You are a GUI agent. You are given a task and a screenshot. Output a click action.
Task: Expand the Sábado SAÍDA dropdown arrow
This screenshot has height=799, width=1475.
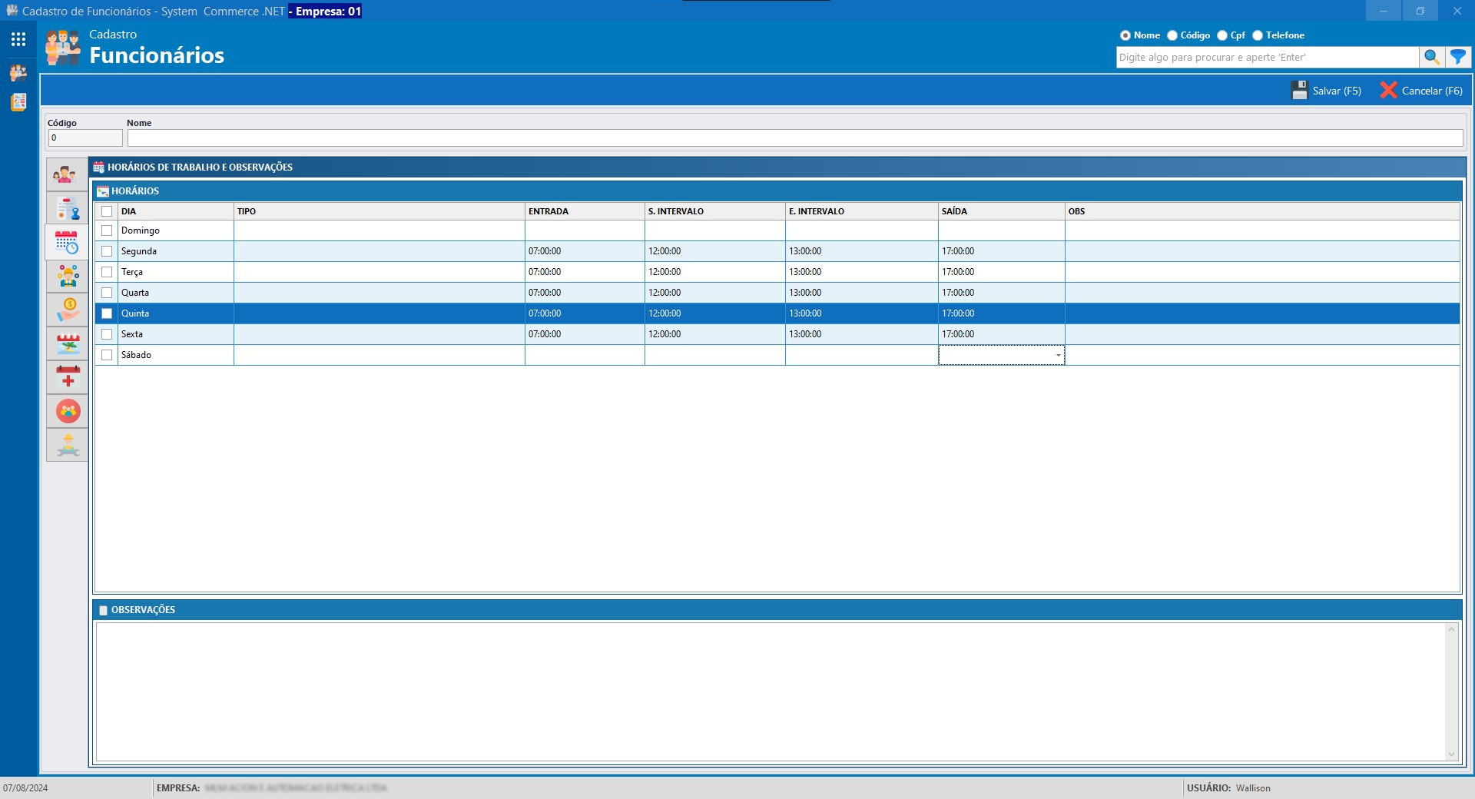pos(1058,355)
